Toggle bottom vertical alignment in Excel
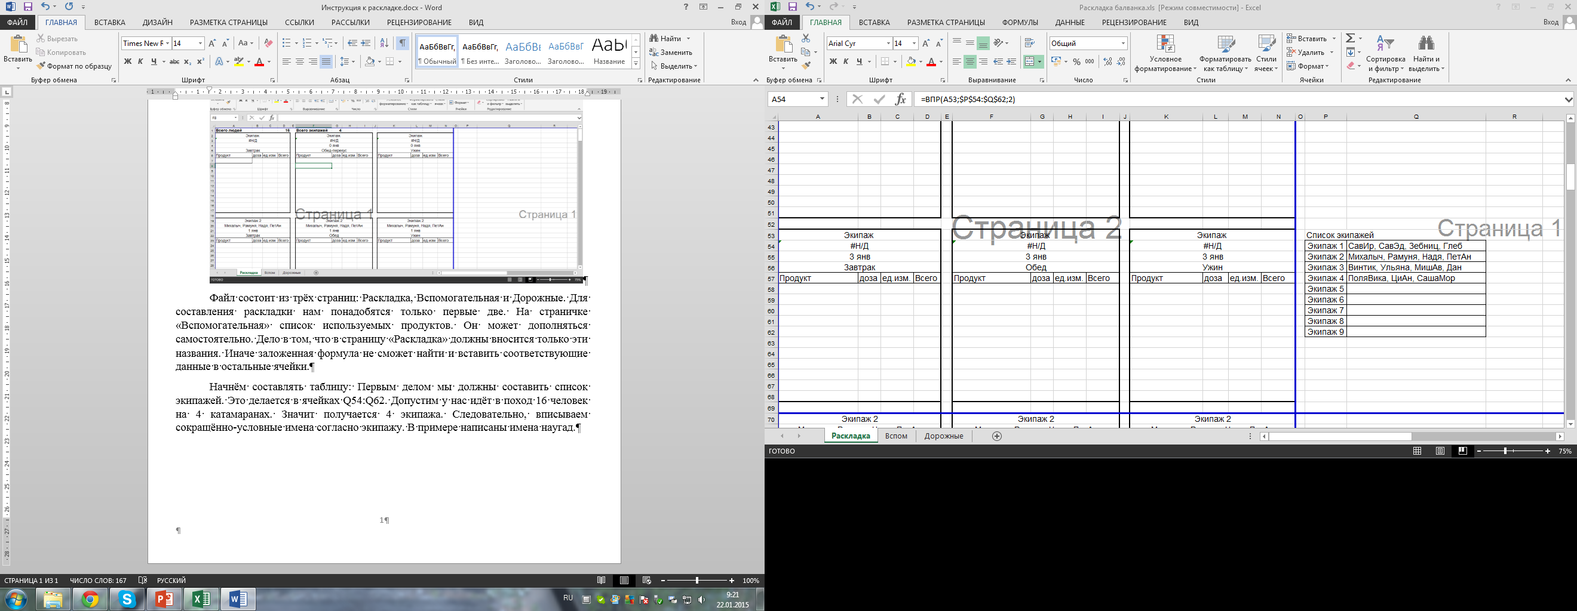The width and height of the screenshot is (1577, 611). point(983,43)
